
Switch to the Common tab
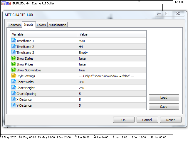point(15,25)
